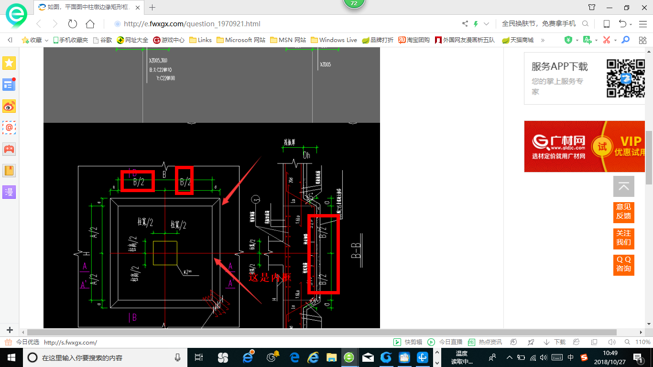Viewport: 653px width, 367px height.
Task: Click the red scissors screenshot tool
Action: pyautogui.click(x=607, y=40)
